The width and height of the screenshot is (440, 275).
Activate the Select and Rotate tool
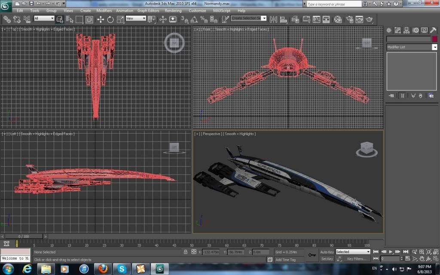click(110, 19)
